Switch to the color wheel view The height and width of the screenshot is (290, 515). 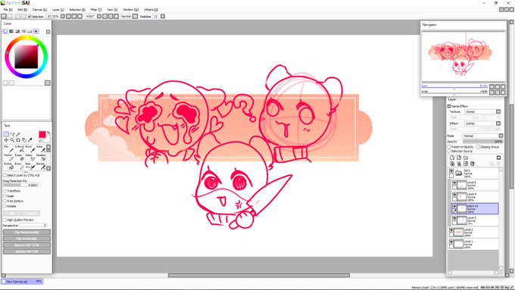(x=5, y=31)
